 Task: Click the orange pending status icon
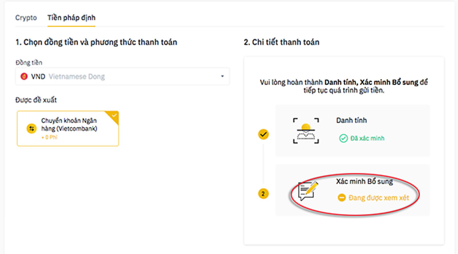coord(342,198)
